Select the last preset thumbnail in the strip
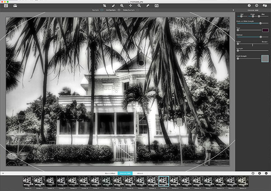 [243, 182]
